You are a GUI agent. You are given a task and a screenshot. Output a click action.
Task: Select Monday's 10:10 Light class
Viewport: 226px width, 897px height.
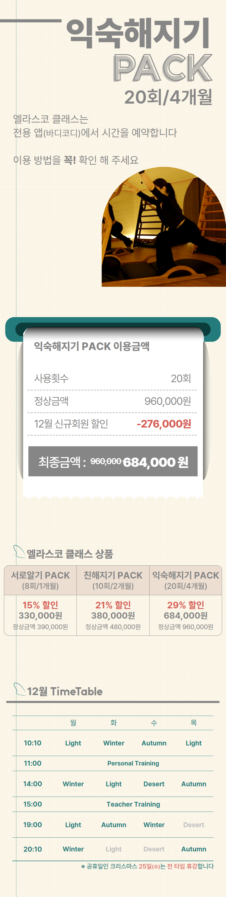pyautogui.click(x=73, y=743)
